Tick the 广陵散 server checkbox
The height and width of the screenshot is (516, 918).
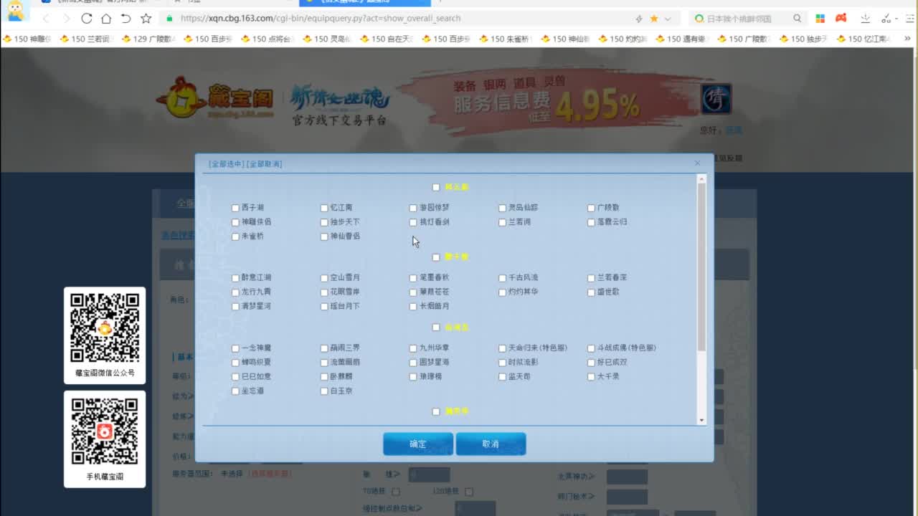tap(591, 208)
